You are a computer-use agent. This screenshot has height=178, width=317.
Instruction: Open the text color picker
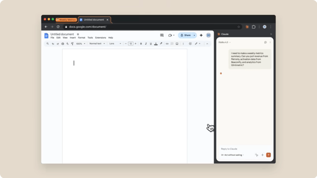[156, 44]
